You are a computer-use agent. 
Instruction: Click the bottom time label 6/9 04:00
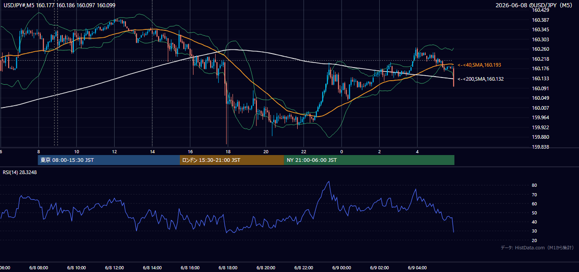click(417, 267)
